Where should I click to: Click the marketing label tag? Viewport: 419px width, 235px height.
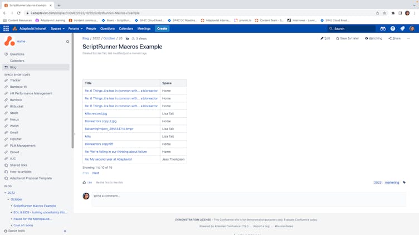392,183
